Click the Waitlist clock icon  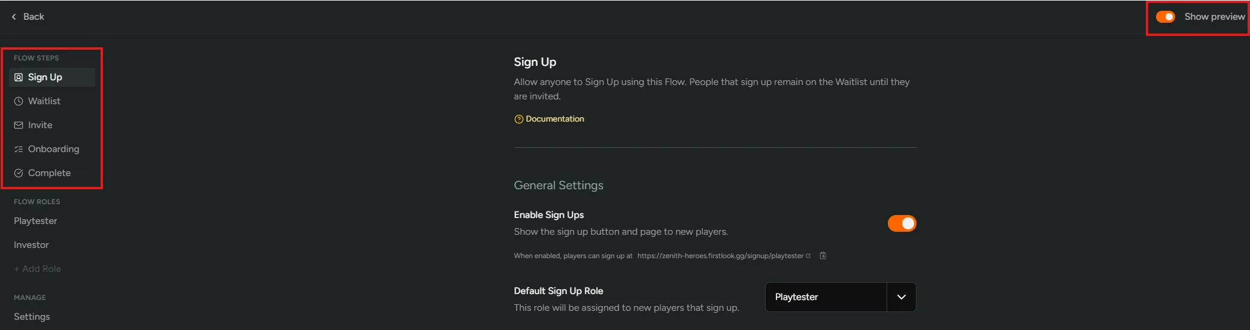pyautogui.click(x=19, y=101)
